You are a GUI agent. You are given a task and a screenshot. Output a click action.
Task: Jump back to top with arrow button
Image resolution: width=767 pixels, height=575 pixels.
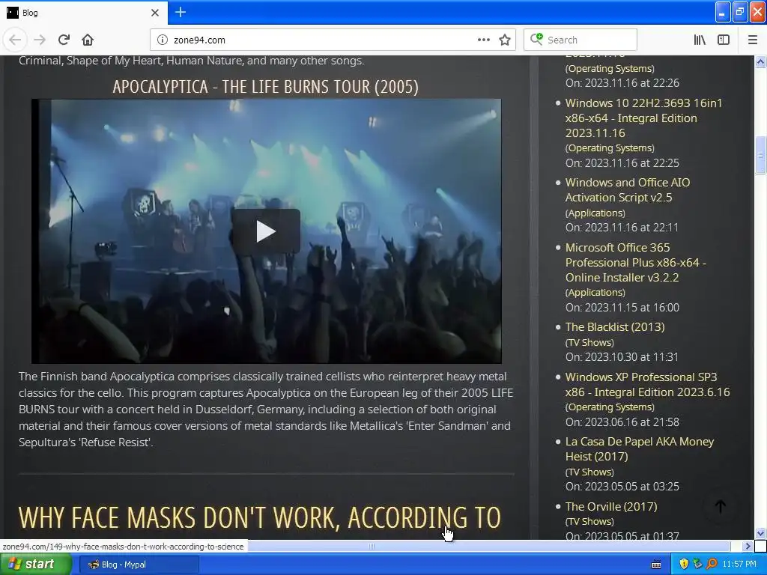721,506
